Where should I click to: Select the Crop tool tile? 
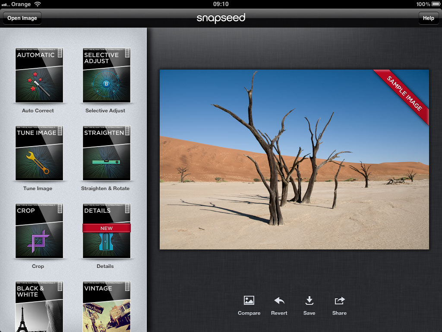(39, 231)
